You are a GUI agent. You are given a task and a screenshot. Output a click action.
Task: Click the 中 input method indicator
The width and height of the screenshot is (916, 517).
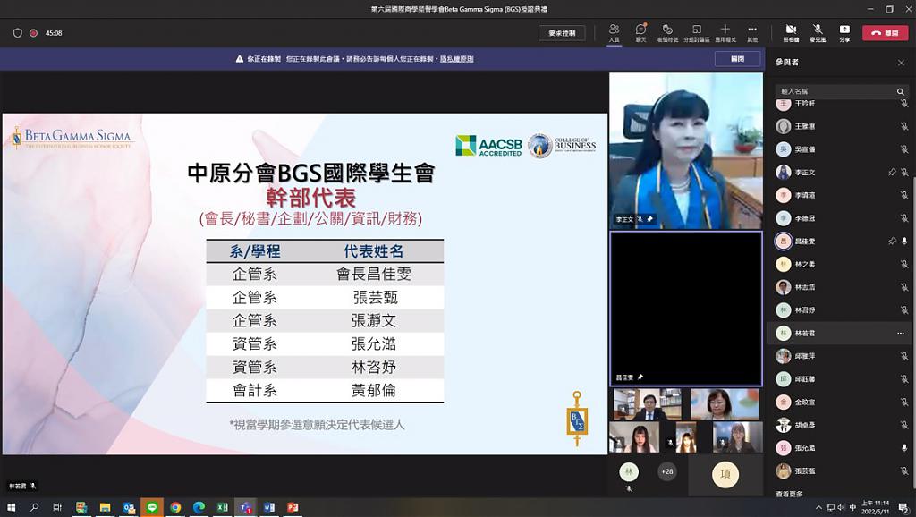pyautogui.click(x=852, y=508)
